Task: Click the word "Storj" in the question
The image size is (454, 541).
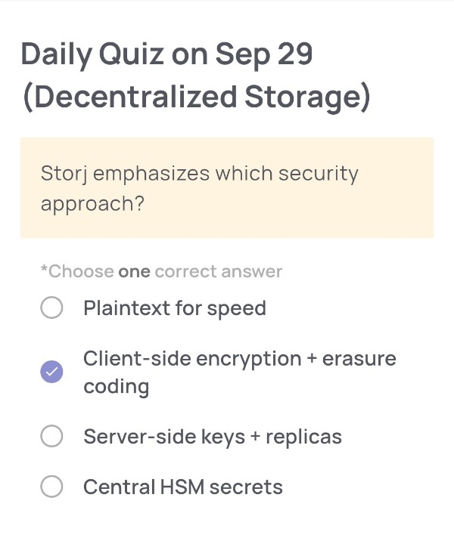Action: coord(63,174)
